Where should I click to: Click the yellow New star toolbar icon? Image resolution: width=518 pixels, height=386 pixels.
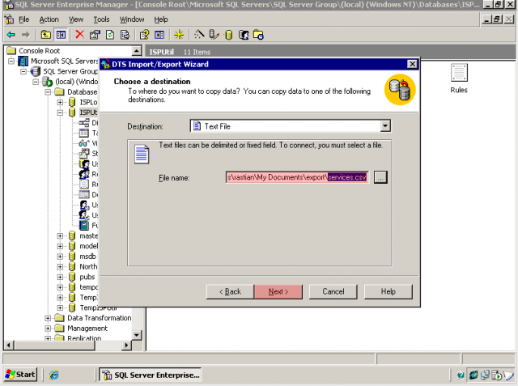pyautogui.click(x=179, y=35)
